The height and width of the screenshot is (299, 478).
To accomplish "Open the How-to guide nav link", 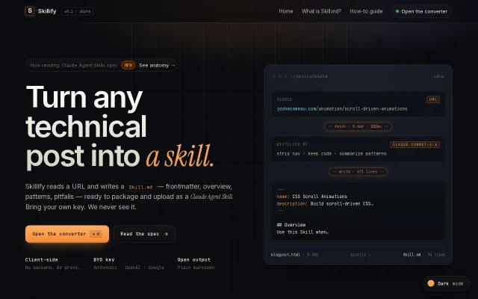I will tap(366, 11).
